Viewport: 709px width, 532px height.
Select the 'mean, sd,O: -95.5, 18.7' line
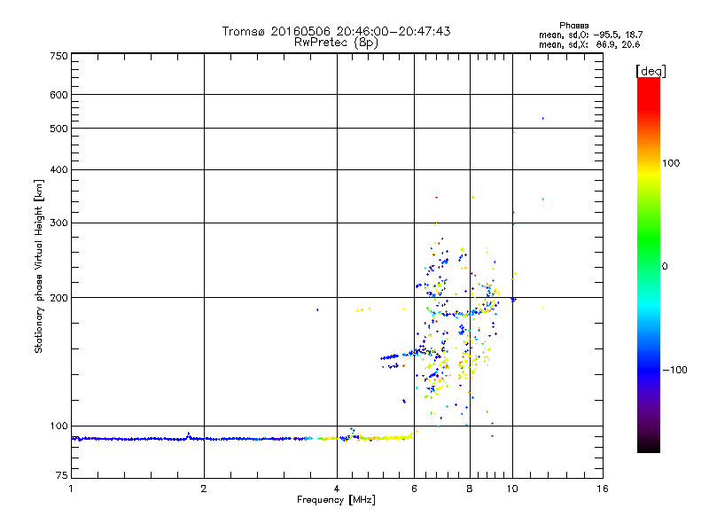(590, 35)
